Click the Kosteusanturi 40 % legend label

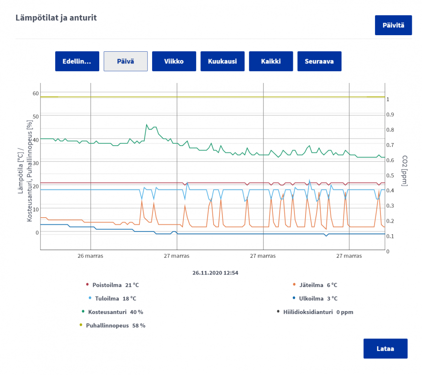116,312
